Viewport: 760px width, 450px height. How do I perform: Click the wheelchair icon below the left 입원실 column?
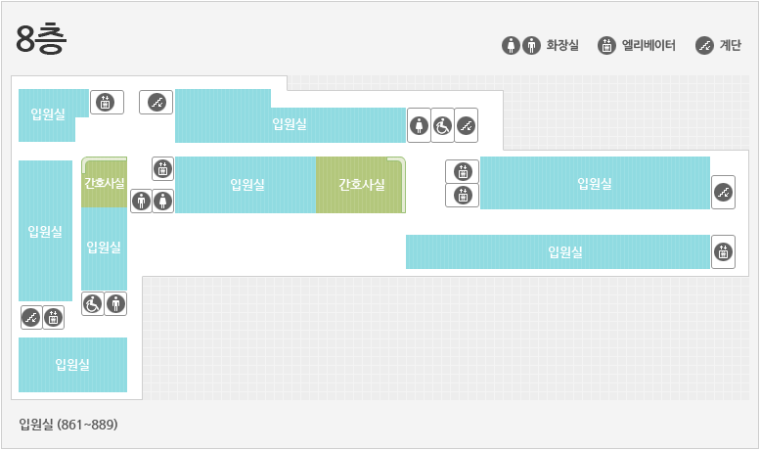[x=93, y=304]
